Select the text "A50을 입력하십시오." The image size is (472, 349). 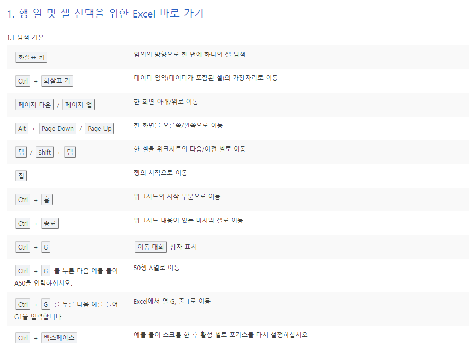click(43, 284)
